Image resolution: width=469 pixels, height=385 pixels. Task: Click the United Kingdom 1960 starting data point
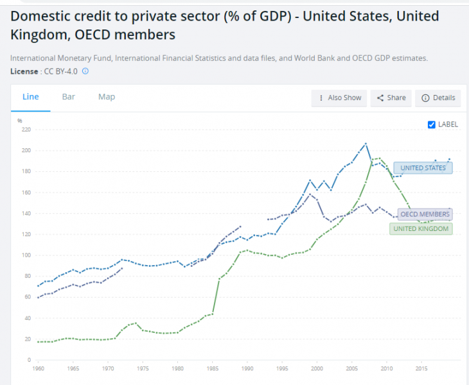pos(39,342)
